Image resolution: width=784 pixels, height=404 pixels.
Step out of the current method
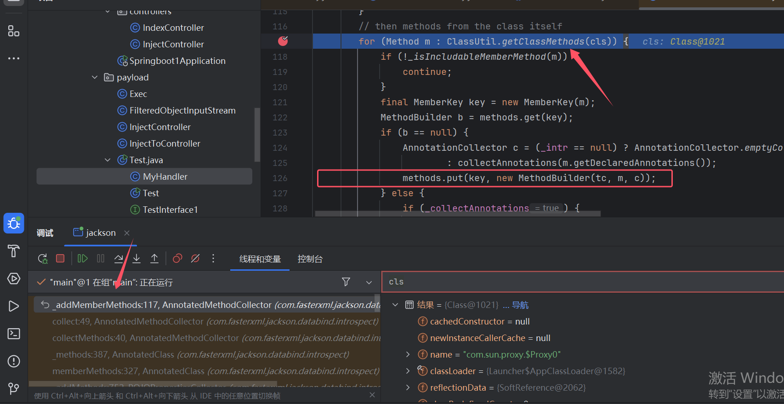click(154, 258)
